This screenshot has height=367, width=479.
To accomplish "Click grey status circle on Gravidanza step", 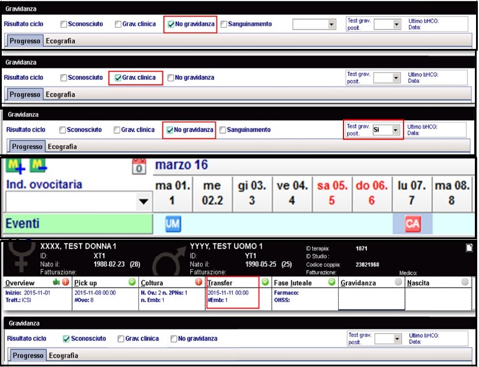I will click(398, 282).
